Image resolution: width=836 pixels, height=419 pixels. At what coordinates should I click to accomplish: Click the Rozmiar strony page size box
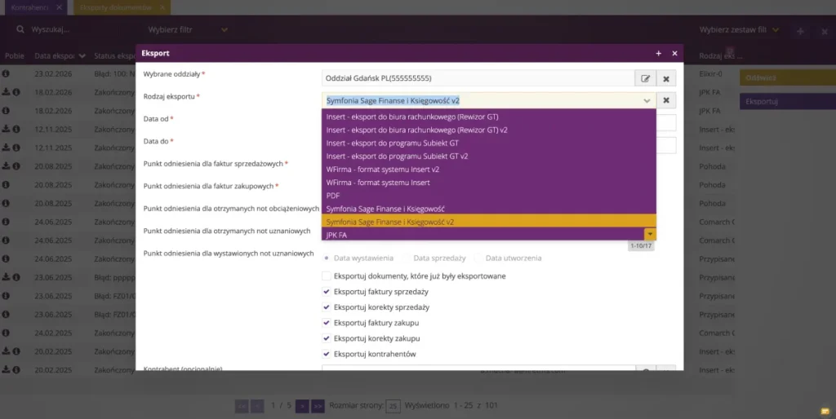click(393, 406)
